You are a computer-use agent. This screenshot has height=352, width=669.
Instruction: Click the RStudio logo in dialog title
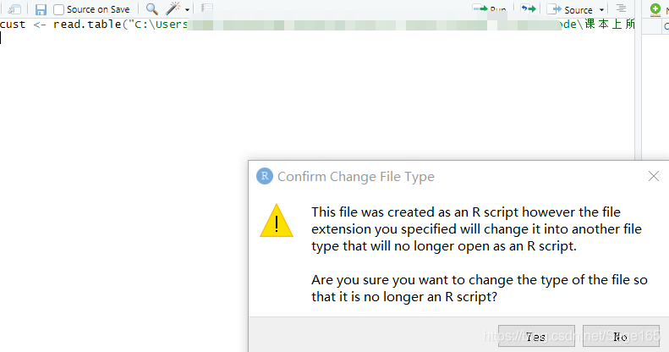265,176
